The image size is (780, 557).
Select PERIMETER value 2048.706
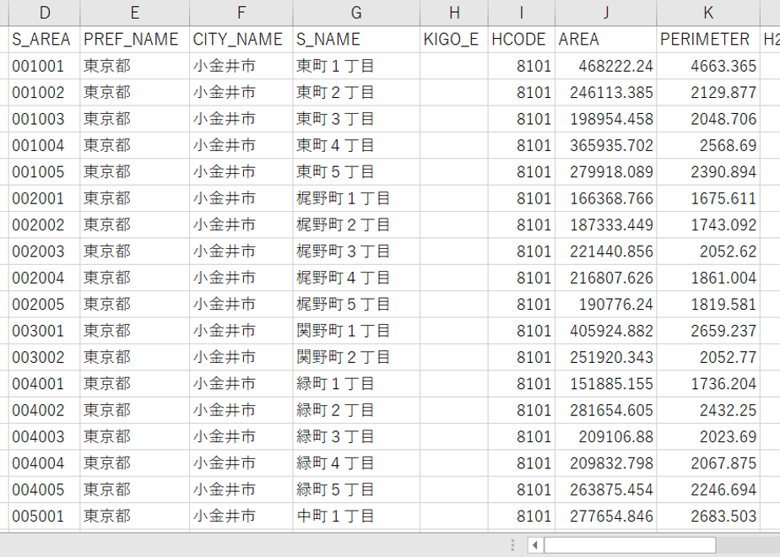click(708, 119)
